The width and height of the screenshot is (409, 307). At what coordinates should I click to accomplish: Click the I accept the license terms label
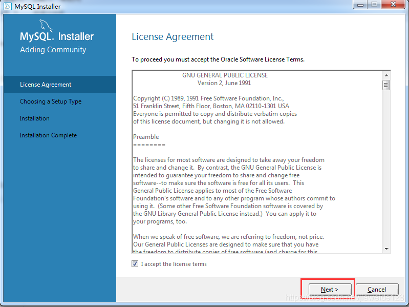coord(174,264)
